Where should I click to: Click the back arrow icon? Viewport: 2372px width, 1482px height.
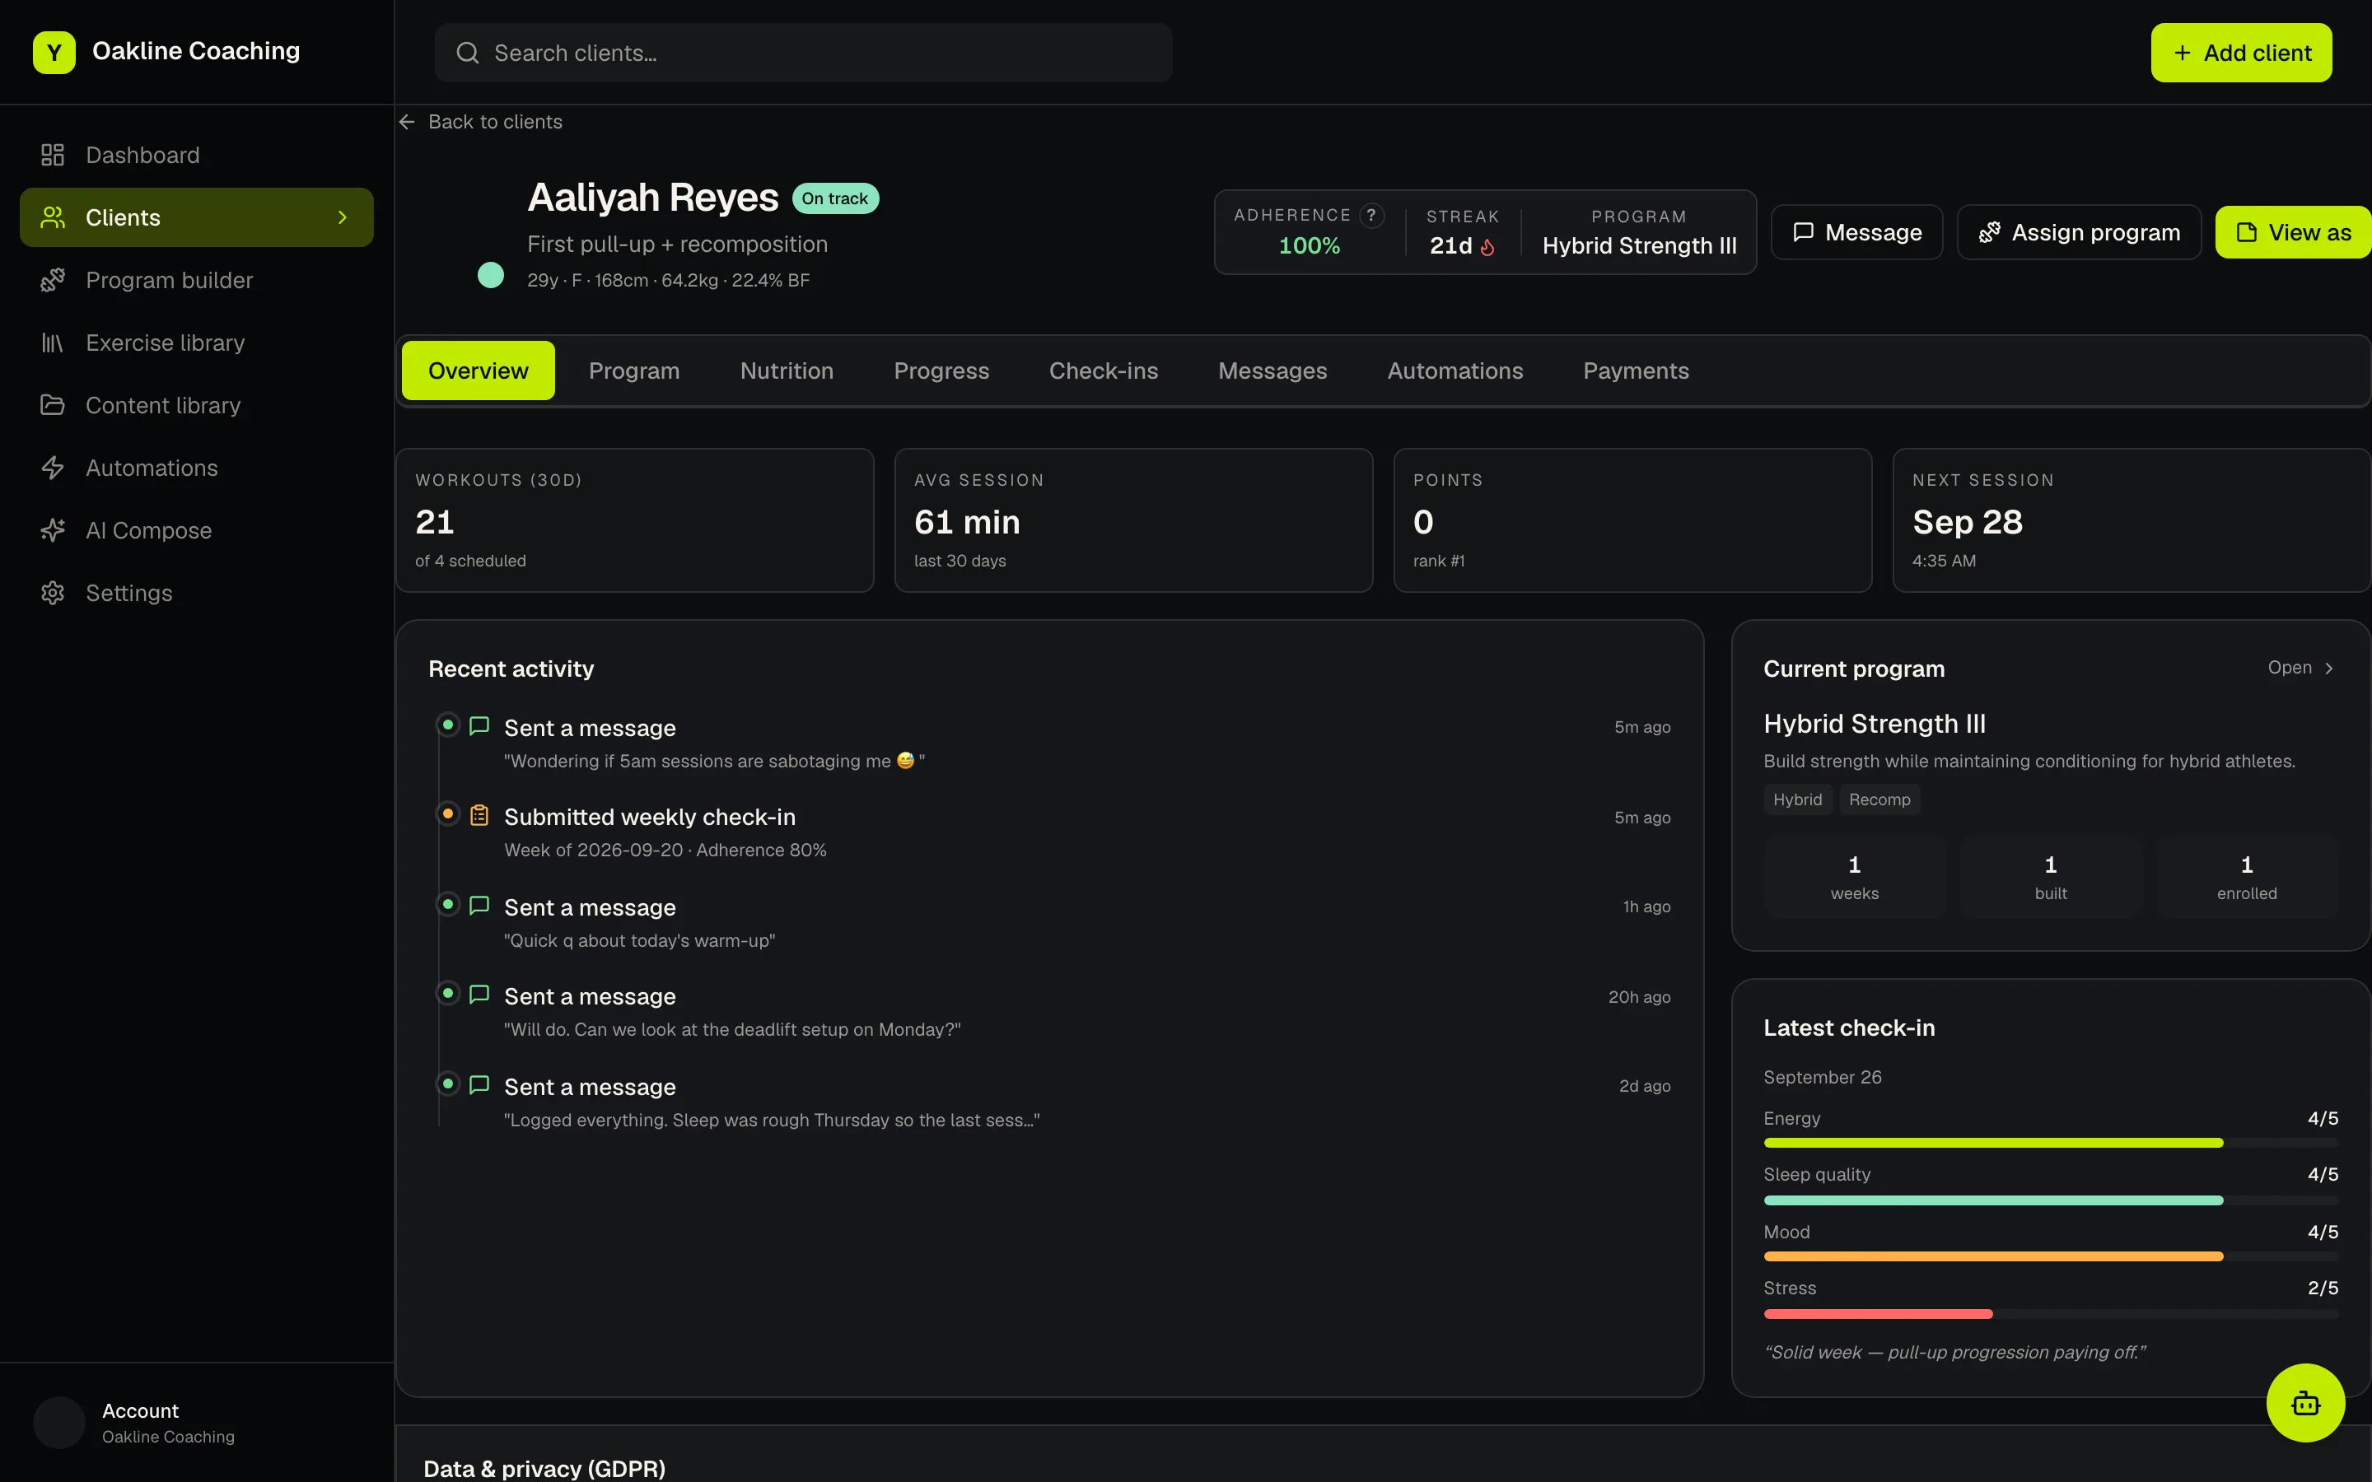tap(407, 122)
